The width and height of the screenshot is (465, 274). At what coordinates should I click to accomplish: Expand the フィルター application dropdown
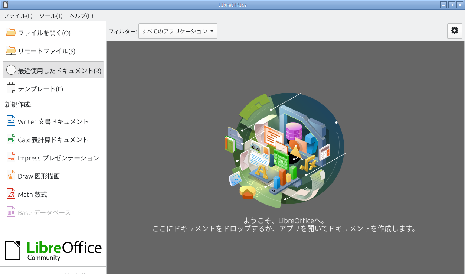178,31
